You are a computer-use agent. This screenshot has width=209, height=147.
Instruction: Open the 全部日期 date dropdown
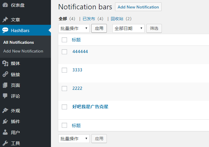[x=129, y=28]
